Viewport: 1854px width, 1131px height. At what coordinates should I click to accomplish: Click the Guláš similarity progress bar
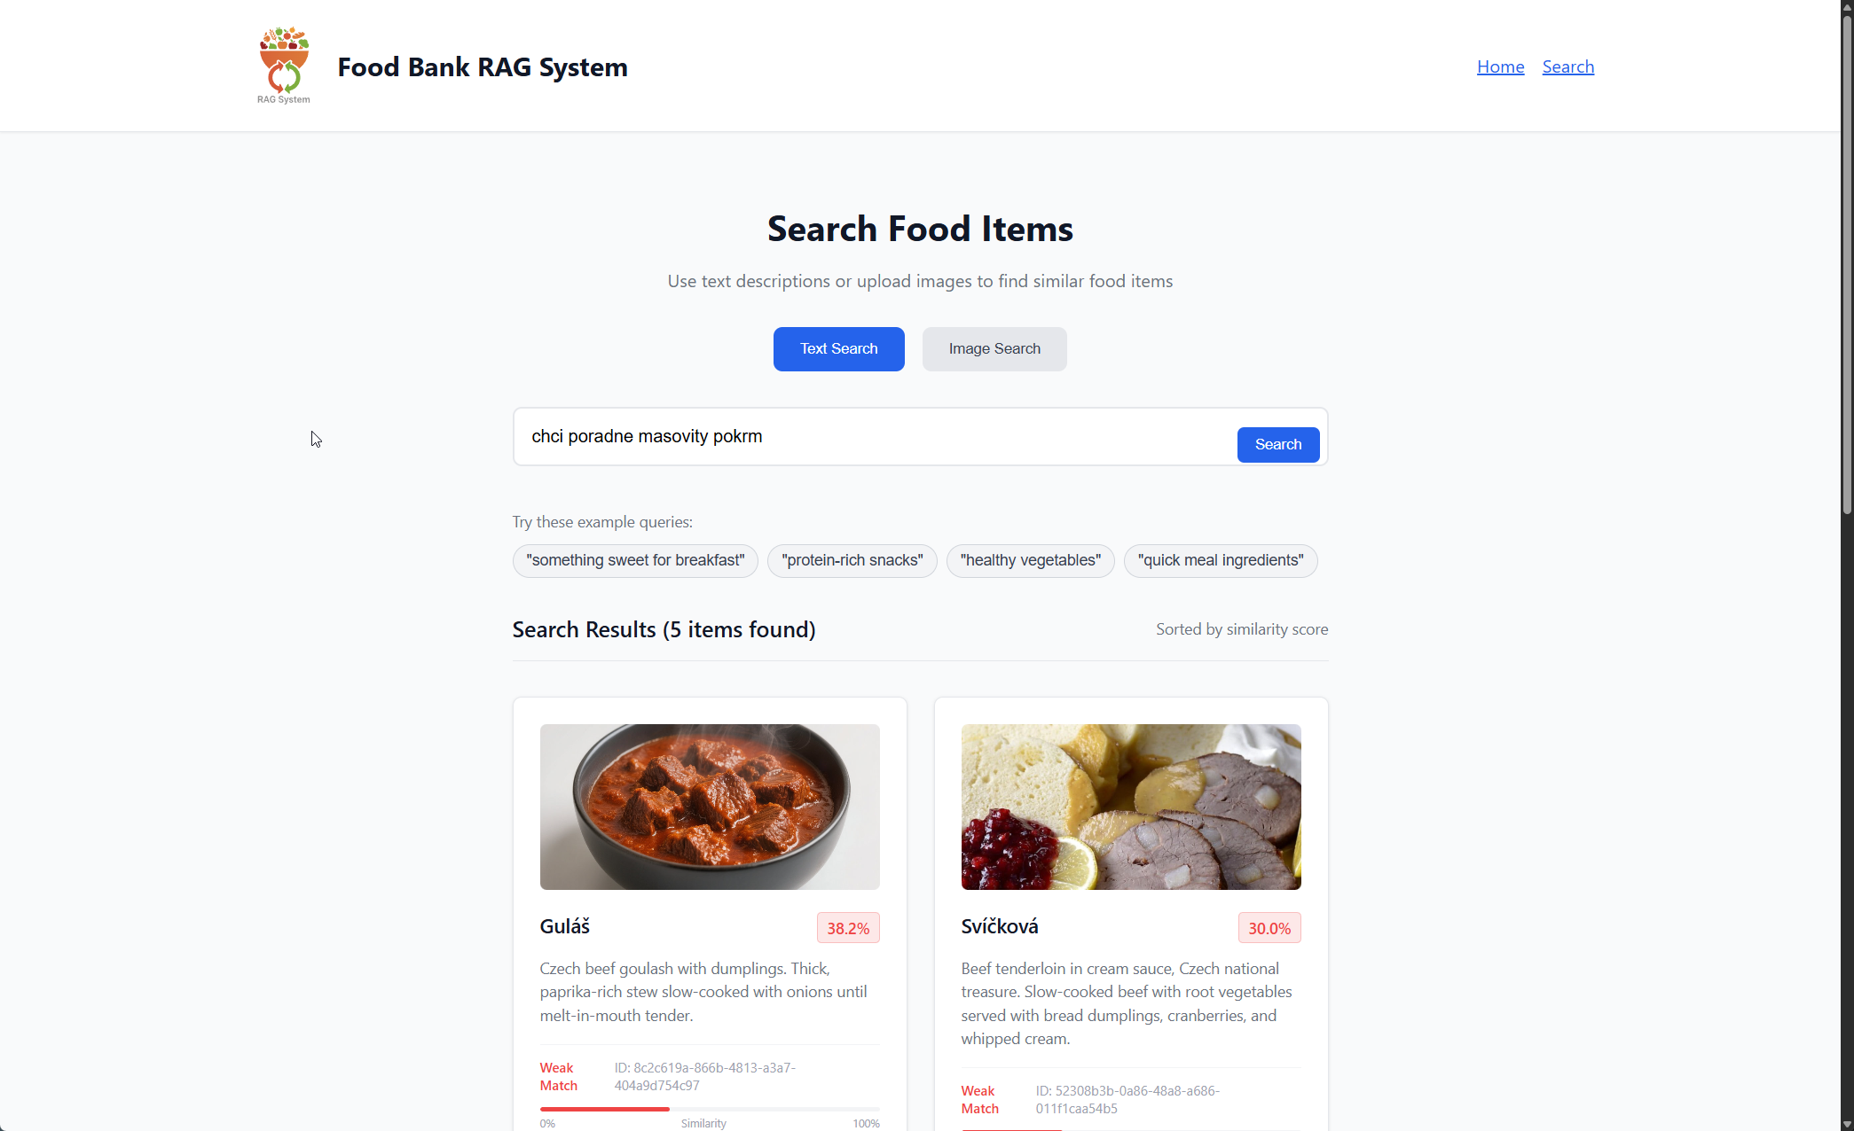[x=710, y=1109]
